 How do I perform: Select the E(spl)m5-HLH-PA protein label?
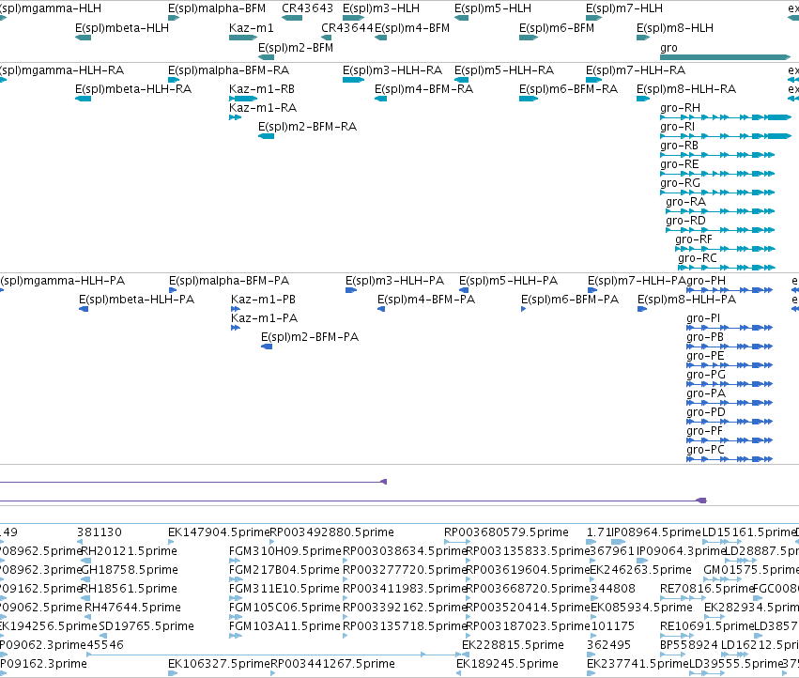pos(509,281)
